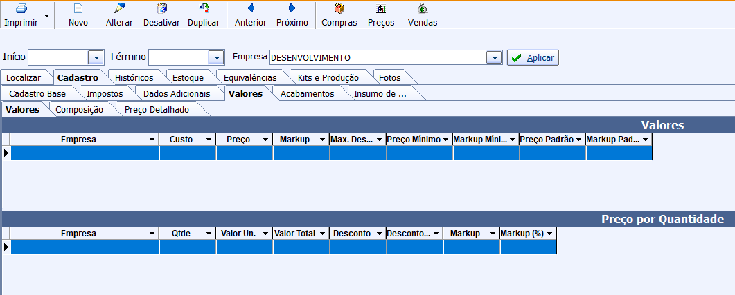Open the Compras toolbar icon
This screenshot has width=735, height=295.
point(339,9)
